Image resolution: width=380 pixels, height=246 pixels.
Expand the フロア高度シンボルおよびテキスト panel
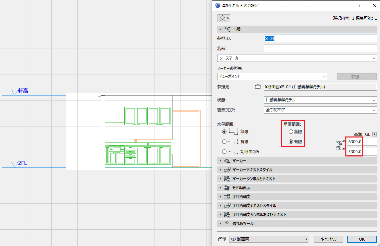coord(220,214)
